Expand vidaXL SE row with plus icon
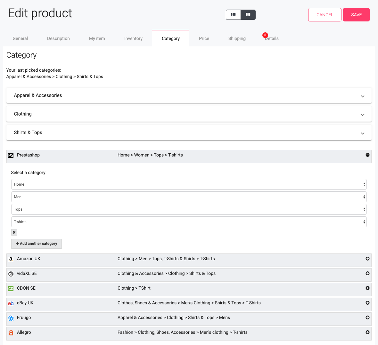Viewport: 378px width, 345px height. (x=367, y=273)
